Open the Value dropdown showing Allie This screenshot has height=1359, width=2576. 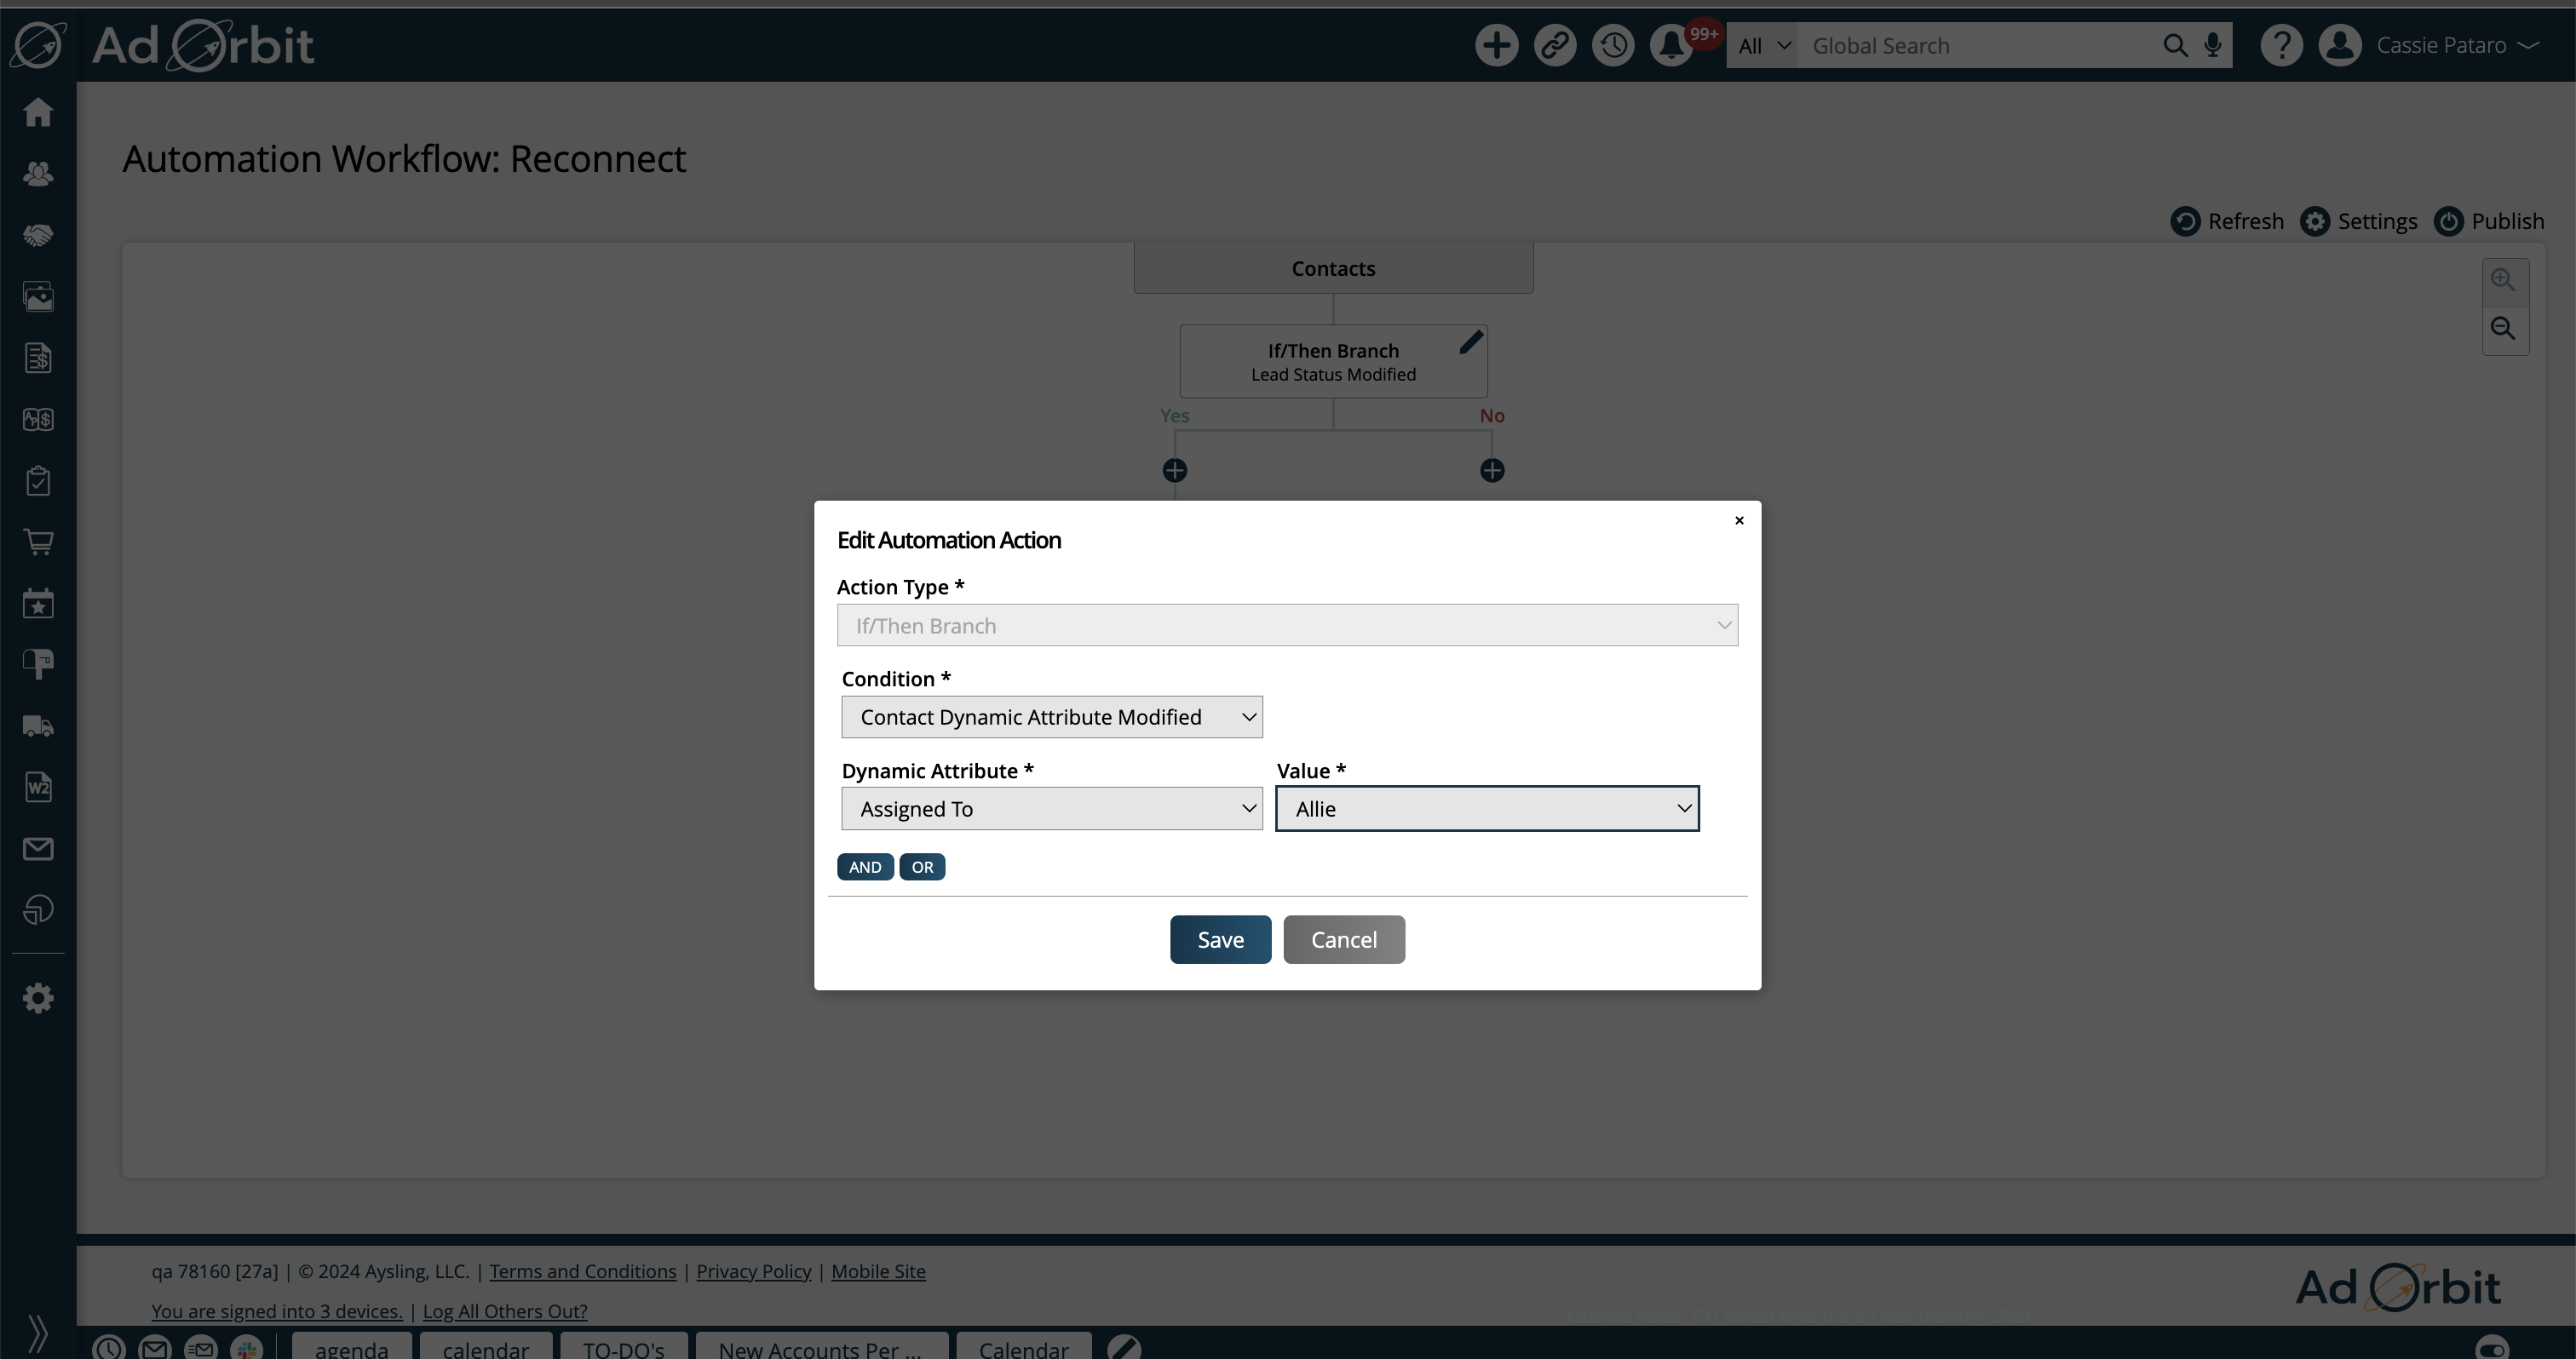tap(1487, 808)
